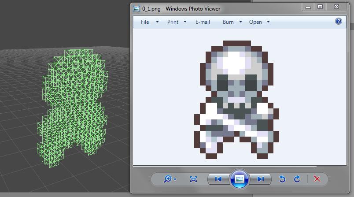Click the 0_1.png window title text
The height and width of the screenshot is (197, 354).
tap(181, 9)
